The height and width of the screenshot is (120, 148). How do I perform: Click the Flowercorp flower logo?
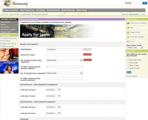tap(8, 3)
